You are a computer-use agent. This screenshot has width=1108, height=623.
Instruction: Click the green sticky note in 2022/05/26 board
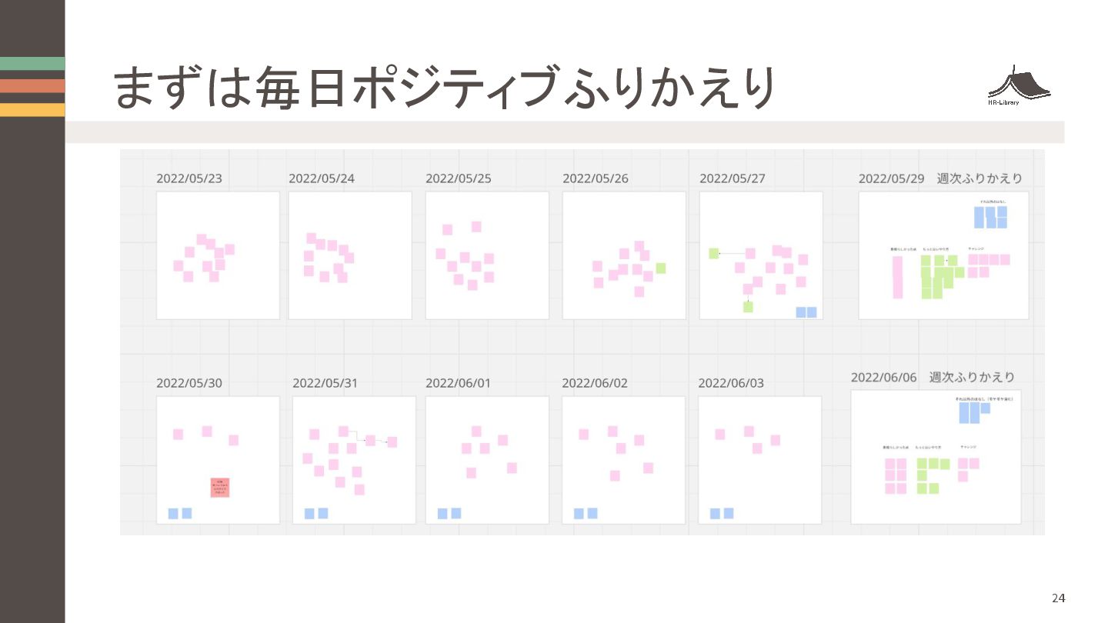(660, 268)
